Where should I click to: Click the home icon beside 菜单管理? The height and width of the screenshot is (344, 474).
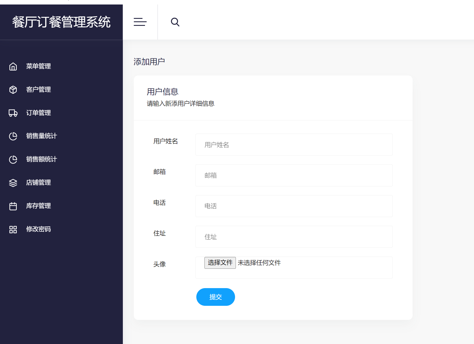tap(13, 66)
